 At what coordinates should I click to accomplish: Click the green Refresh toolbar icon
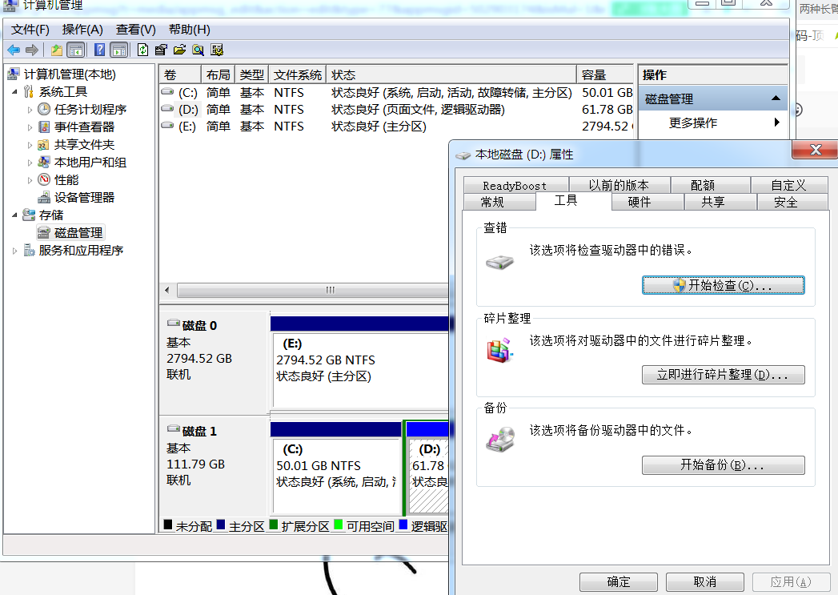(x=142, y=50)
